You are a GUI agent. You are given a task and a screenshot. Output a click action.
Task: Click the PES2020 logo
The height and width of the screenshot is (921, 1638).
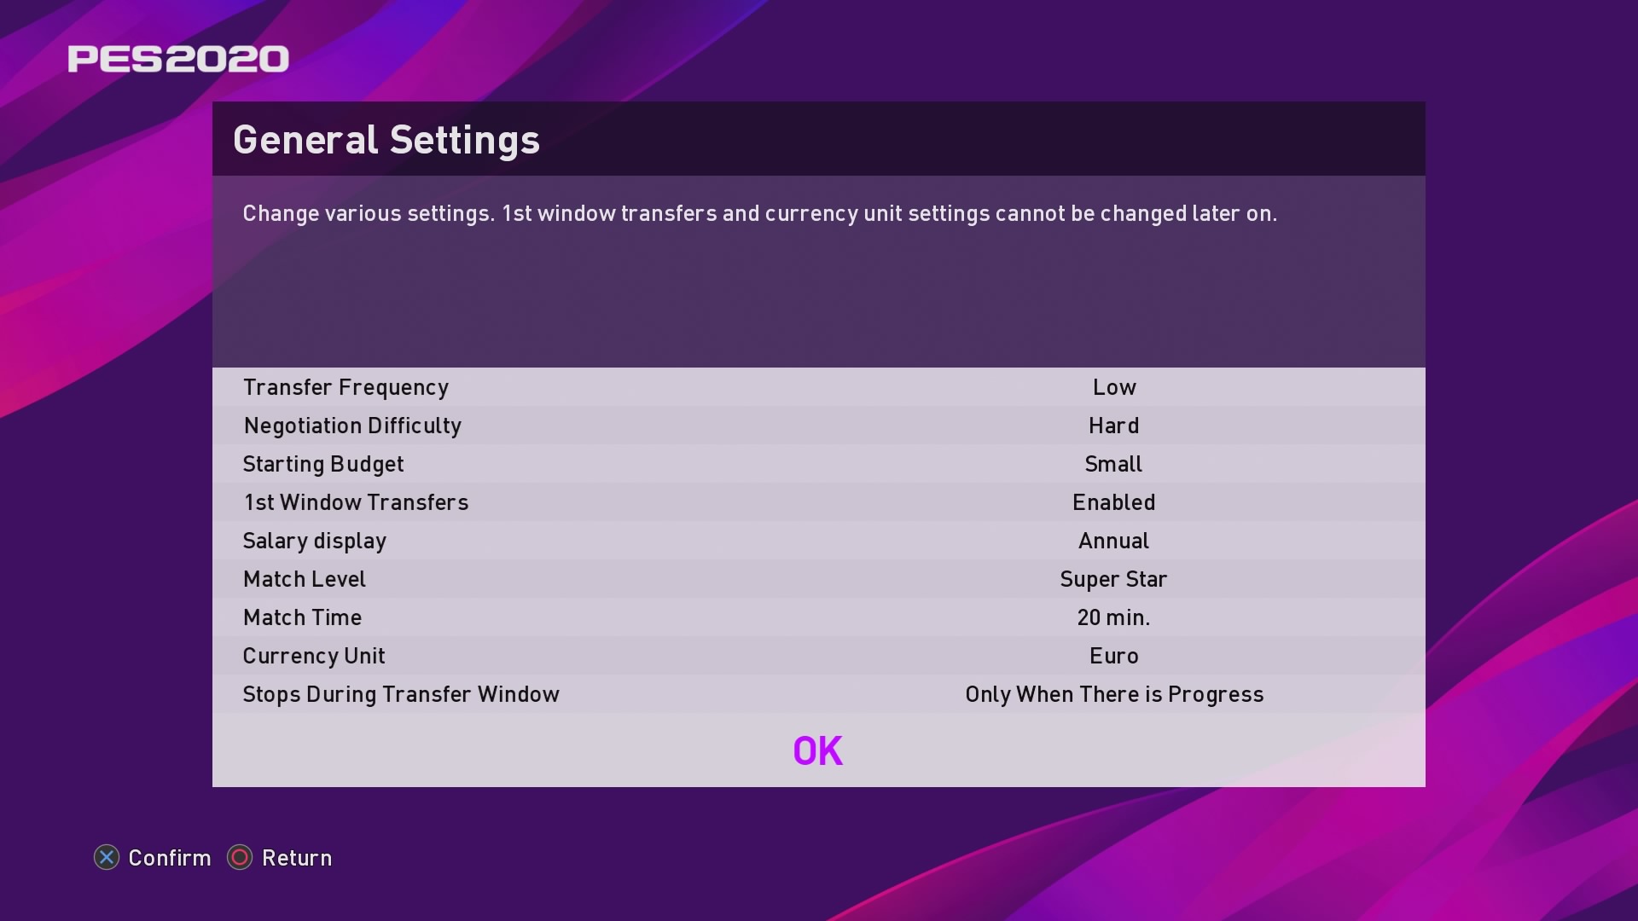pyautogui.click(x=178, y=59)
